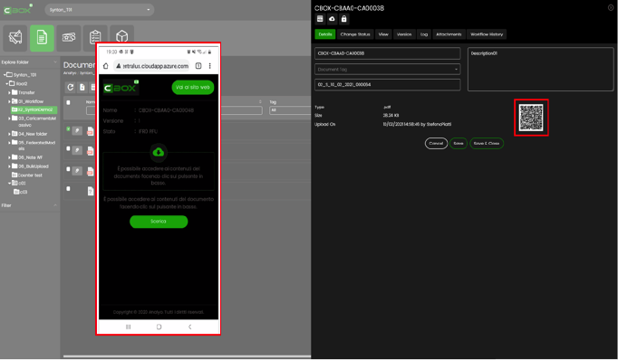This screenshot has width=618, height=360.
Task: Select the 02_SyntonDemo2 folder
Action: pyautogui.click(x=34, y=109)
